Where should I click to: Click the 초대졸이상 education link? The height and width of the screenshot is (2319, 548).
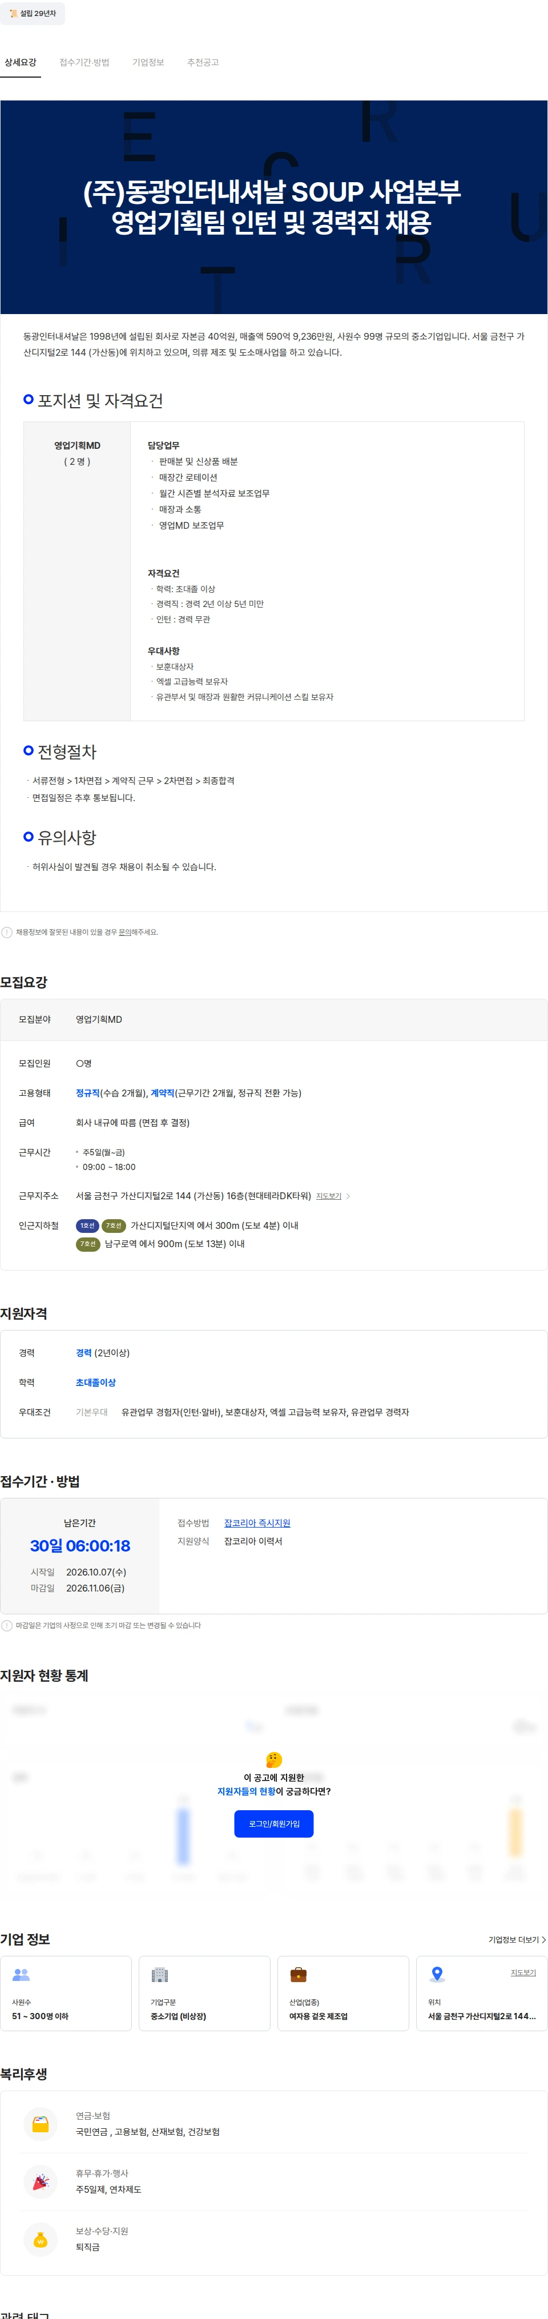tap(95, 1382)
